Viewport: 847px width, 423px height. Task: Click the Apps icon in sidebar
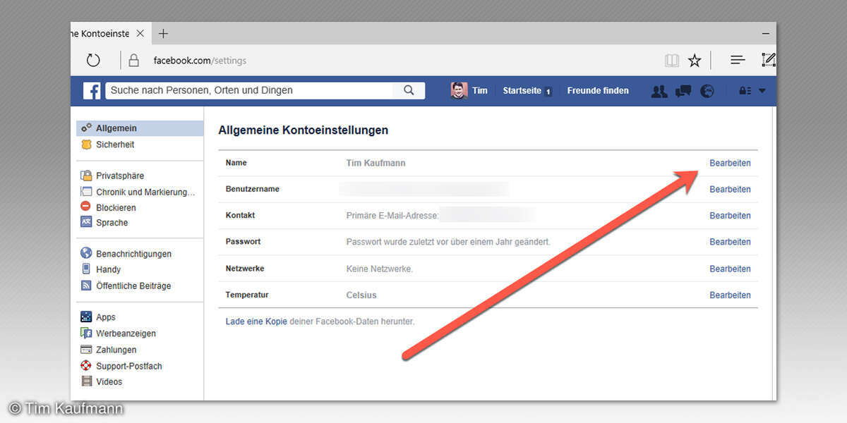tap(86, 317)
